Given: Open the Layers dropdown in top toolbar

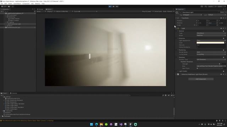Looking at the screenshot, I should (x=212, y=6).
